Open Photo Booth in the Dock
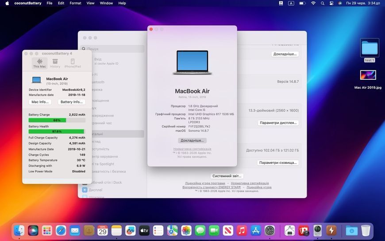 (304, 230)
